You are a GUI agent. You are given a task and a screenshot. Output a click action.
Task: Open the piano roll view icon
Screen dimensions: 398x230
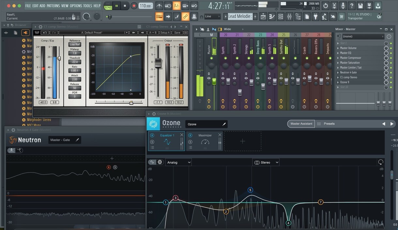272,16
